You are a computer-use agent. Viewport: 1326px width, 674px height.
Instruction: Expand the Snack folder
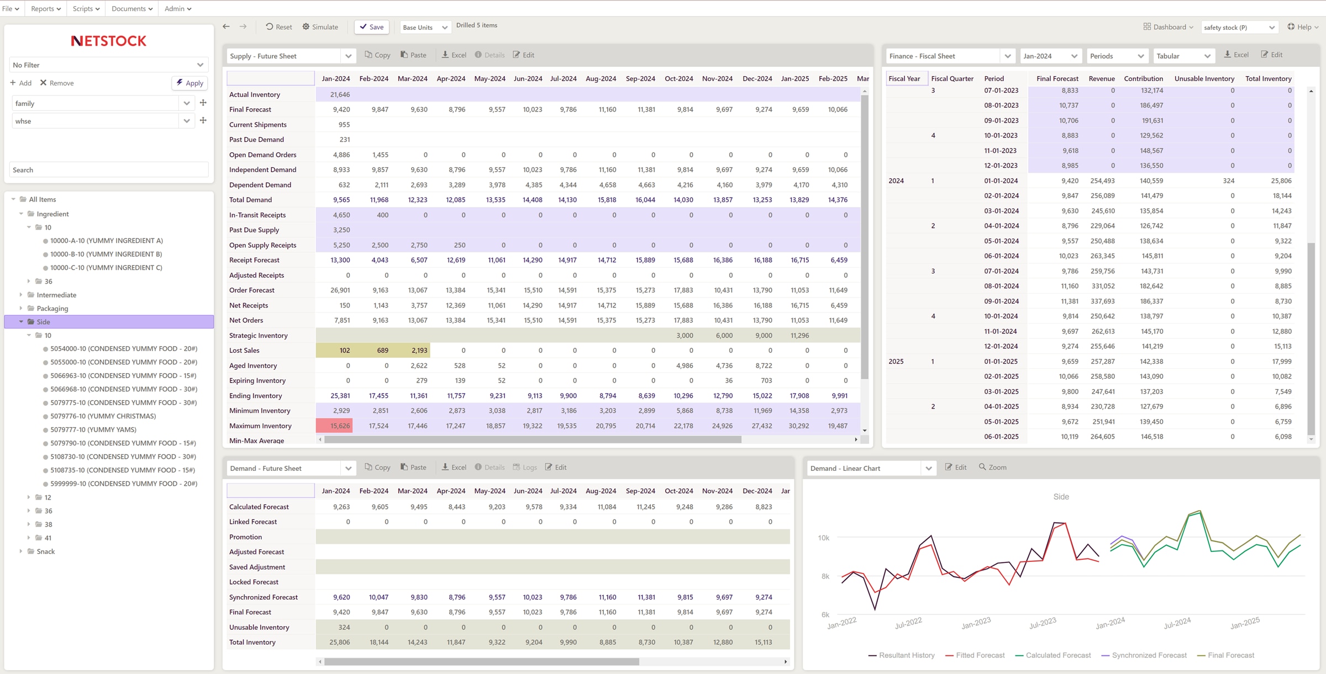tap(22, 551)
